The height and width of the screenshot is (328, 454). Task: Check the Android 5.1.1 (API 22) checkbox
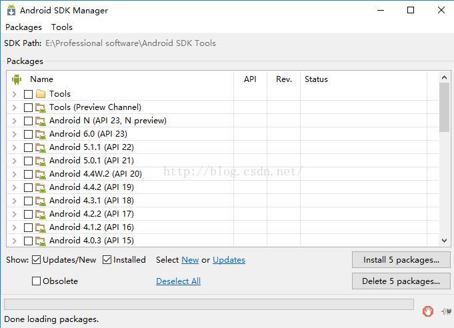click(x=28, y=147)
